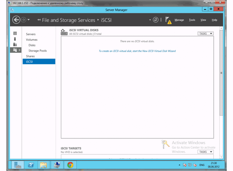Start the New iSCSI Virtual Disk Wizard link
Screen dimensions: 233x171
click(137, 51)
